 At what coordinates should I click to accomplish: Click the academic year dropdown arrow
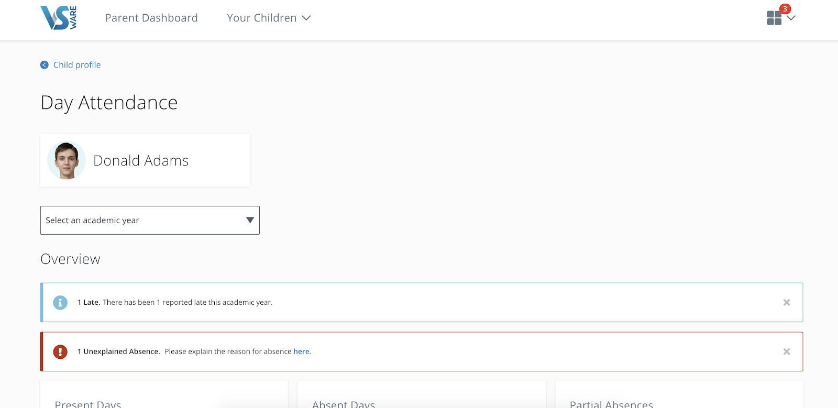250,220
